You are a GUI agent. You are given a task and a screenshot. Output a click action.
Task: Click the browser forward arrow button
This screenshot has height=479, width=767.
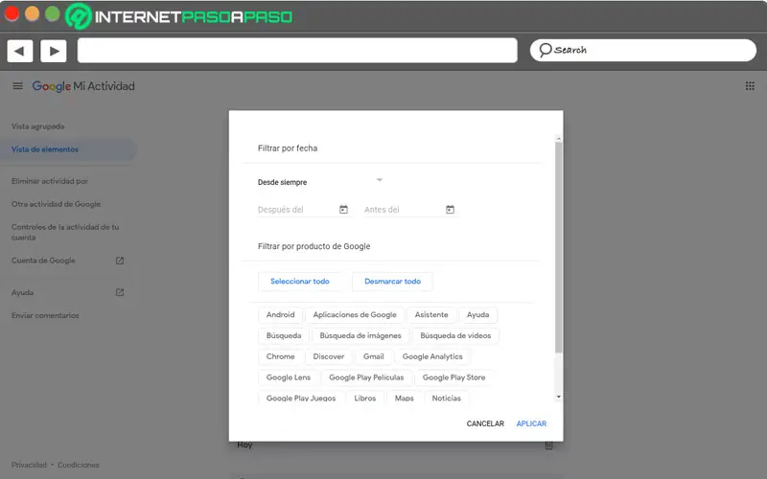[x=54, y=51]
